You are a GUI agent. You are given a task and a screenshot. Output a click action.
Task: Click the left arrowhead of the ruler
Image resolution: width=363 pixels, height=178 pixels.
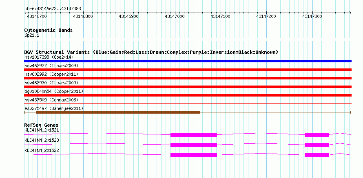pos(25,13)
